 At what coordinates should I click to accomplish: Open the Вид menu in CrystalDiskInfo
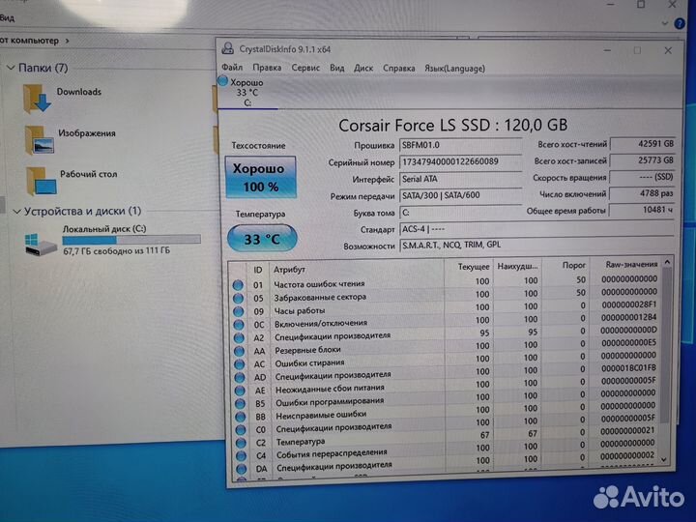click(x=337, y=68)
